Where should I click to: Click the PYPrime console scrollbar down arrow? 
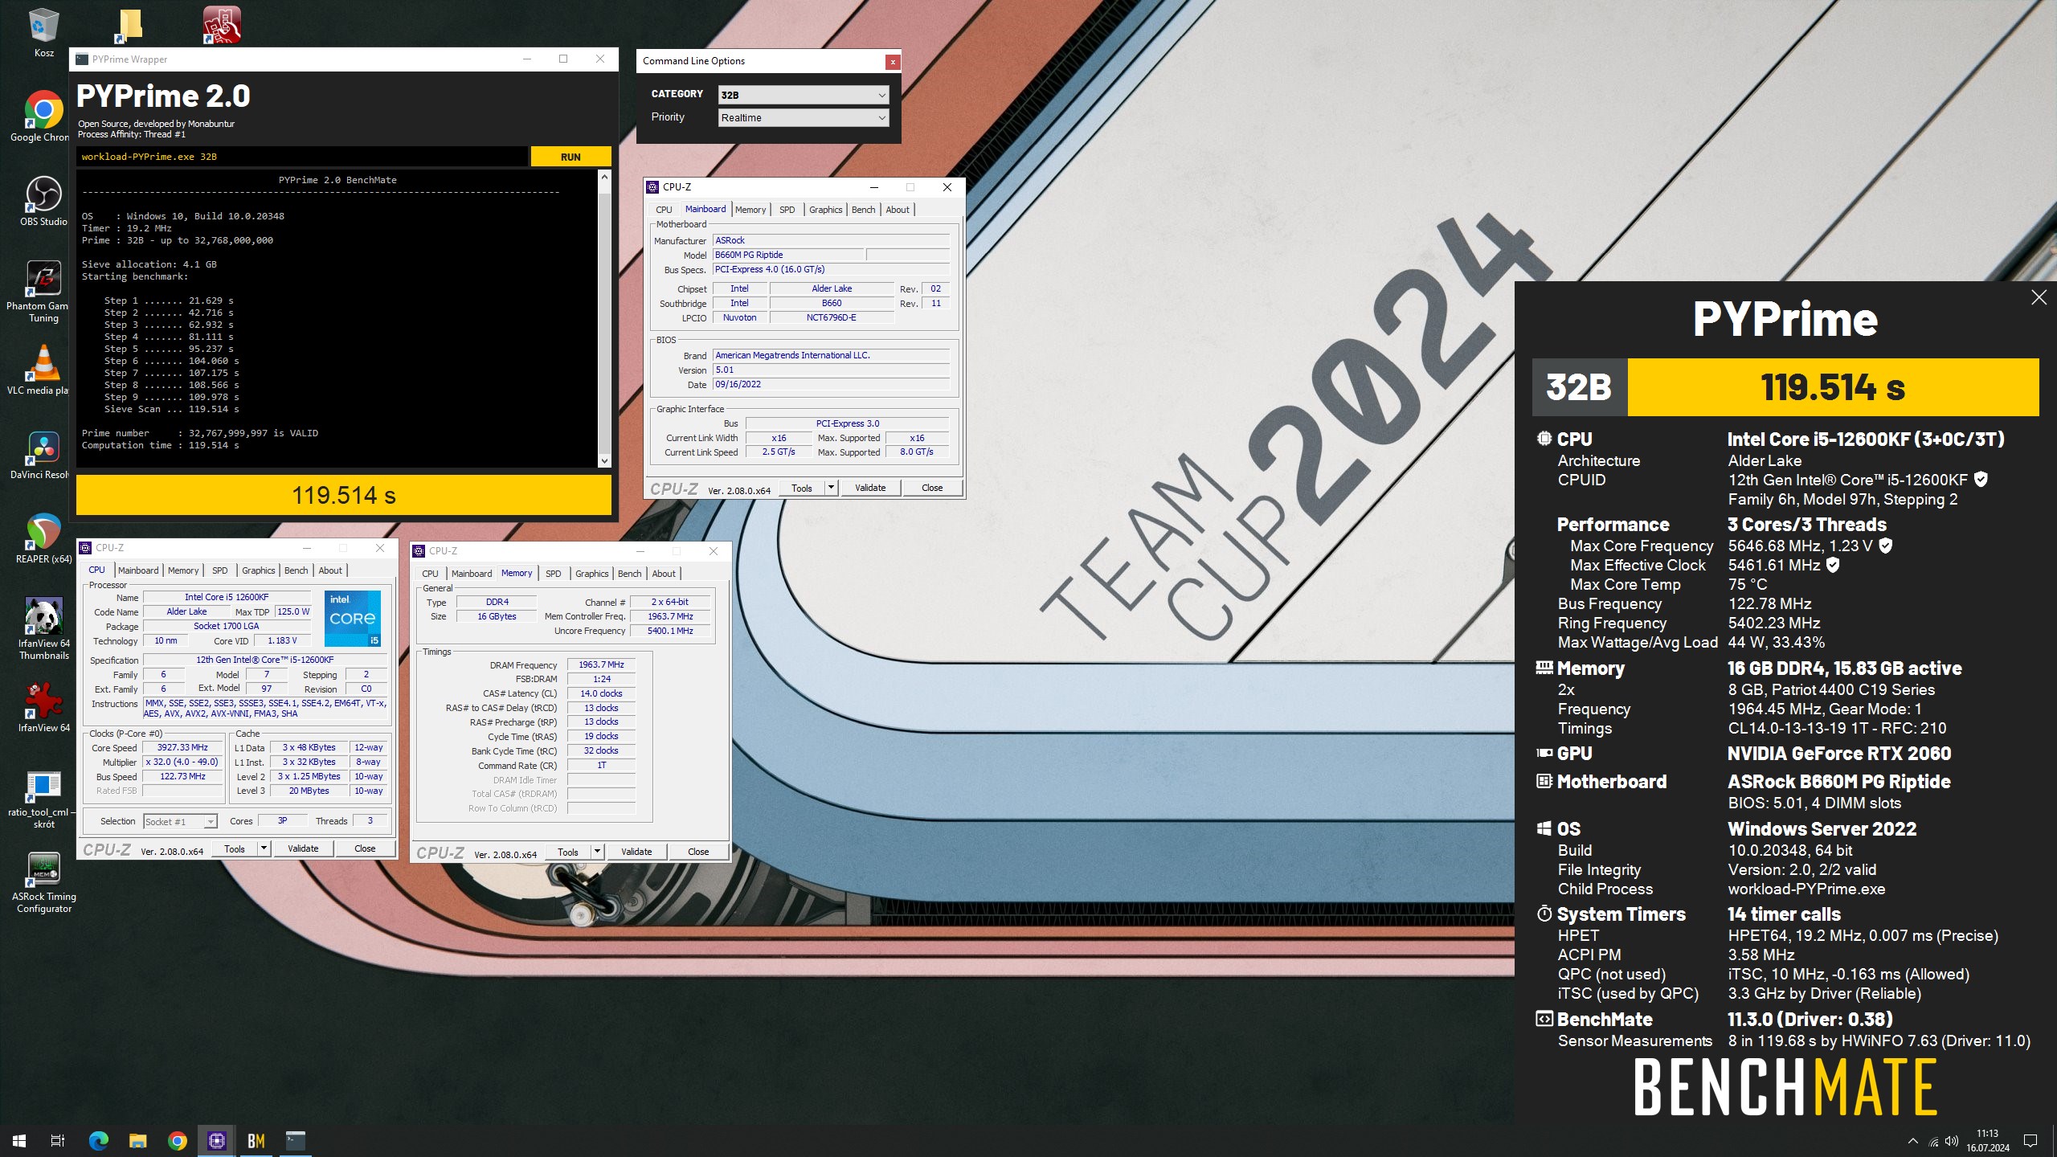point(604,460)
